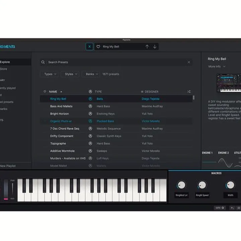Click the preset list scrollbar
The image size is (241, 241).
(x=194, y=98)
